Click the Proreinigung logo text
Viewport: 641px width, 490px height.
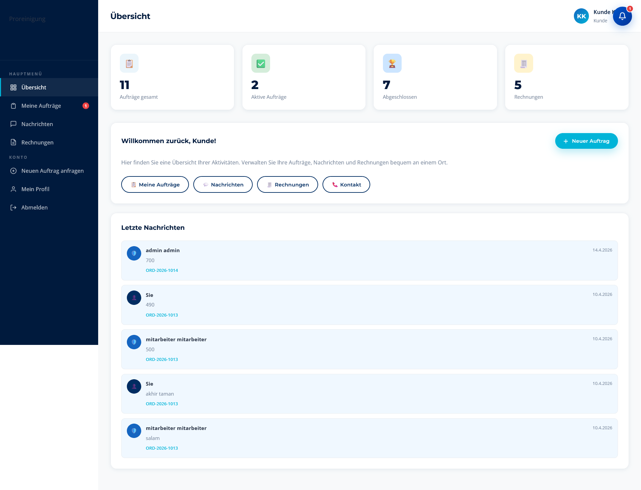click(x=27, y=19)
